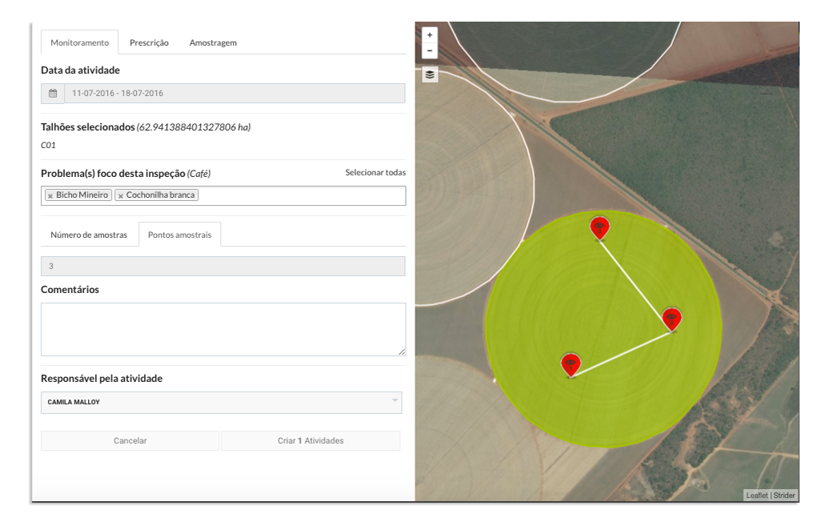
Task: Switch to the Prescrição tab
Action: click(149, 42)
